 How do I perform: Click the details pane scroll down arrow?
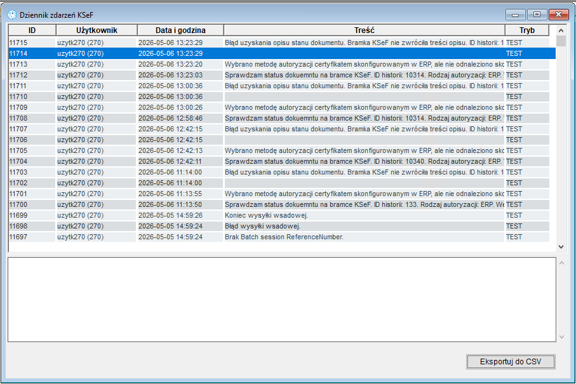click(561, 336)
